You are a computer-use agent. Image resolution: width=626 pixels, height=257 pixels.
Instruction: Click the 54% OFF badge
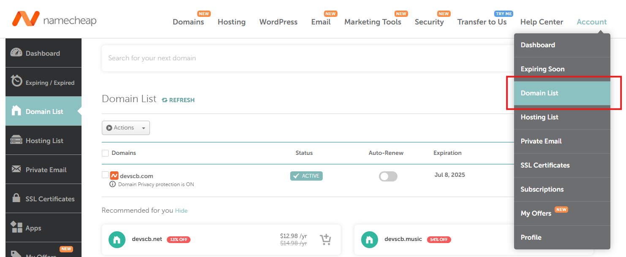pyautogui.click(x=439, y=240)
